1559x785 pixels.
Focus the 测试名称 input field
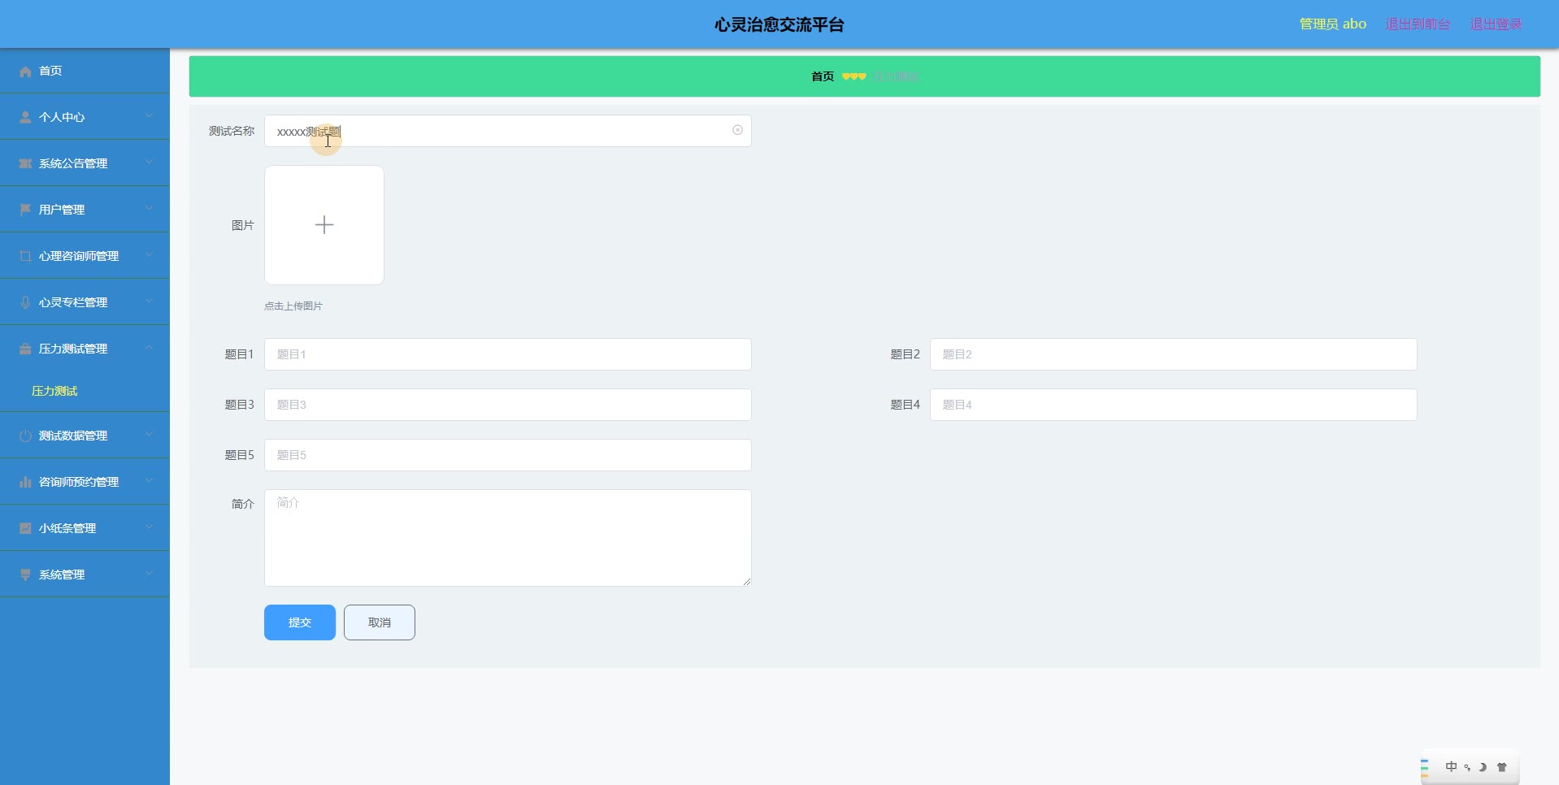pos(508,131)
